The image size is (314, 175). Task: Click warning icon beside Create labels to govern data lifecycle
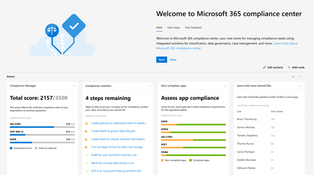pyautogui.click(x=87, y=131)
